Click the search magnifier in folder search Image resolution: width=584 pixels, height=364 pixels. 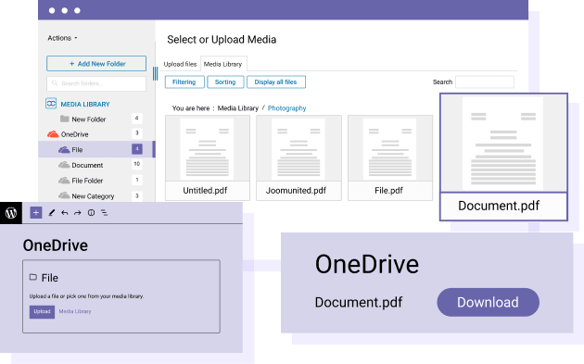(x=55, y=83)
